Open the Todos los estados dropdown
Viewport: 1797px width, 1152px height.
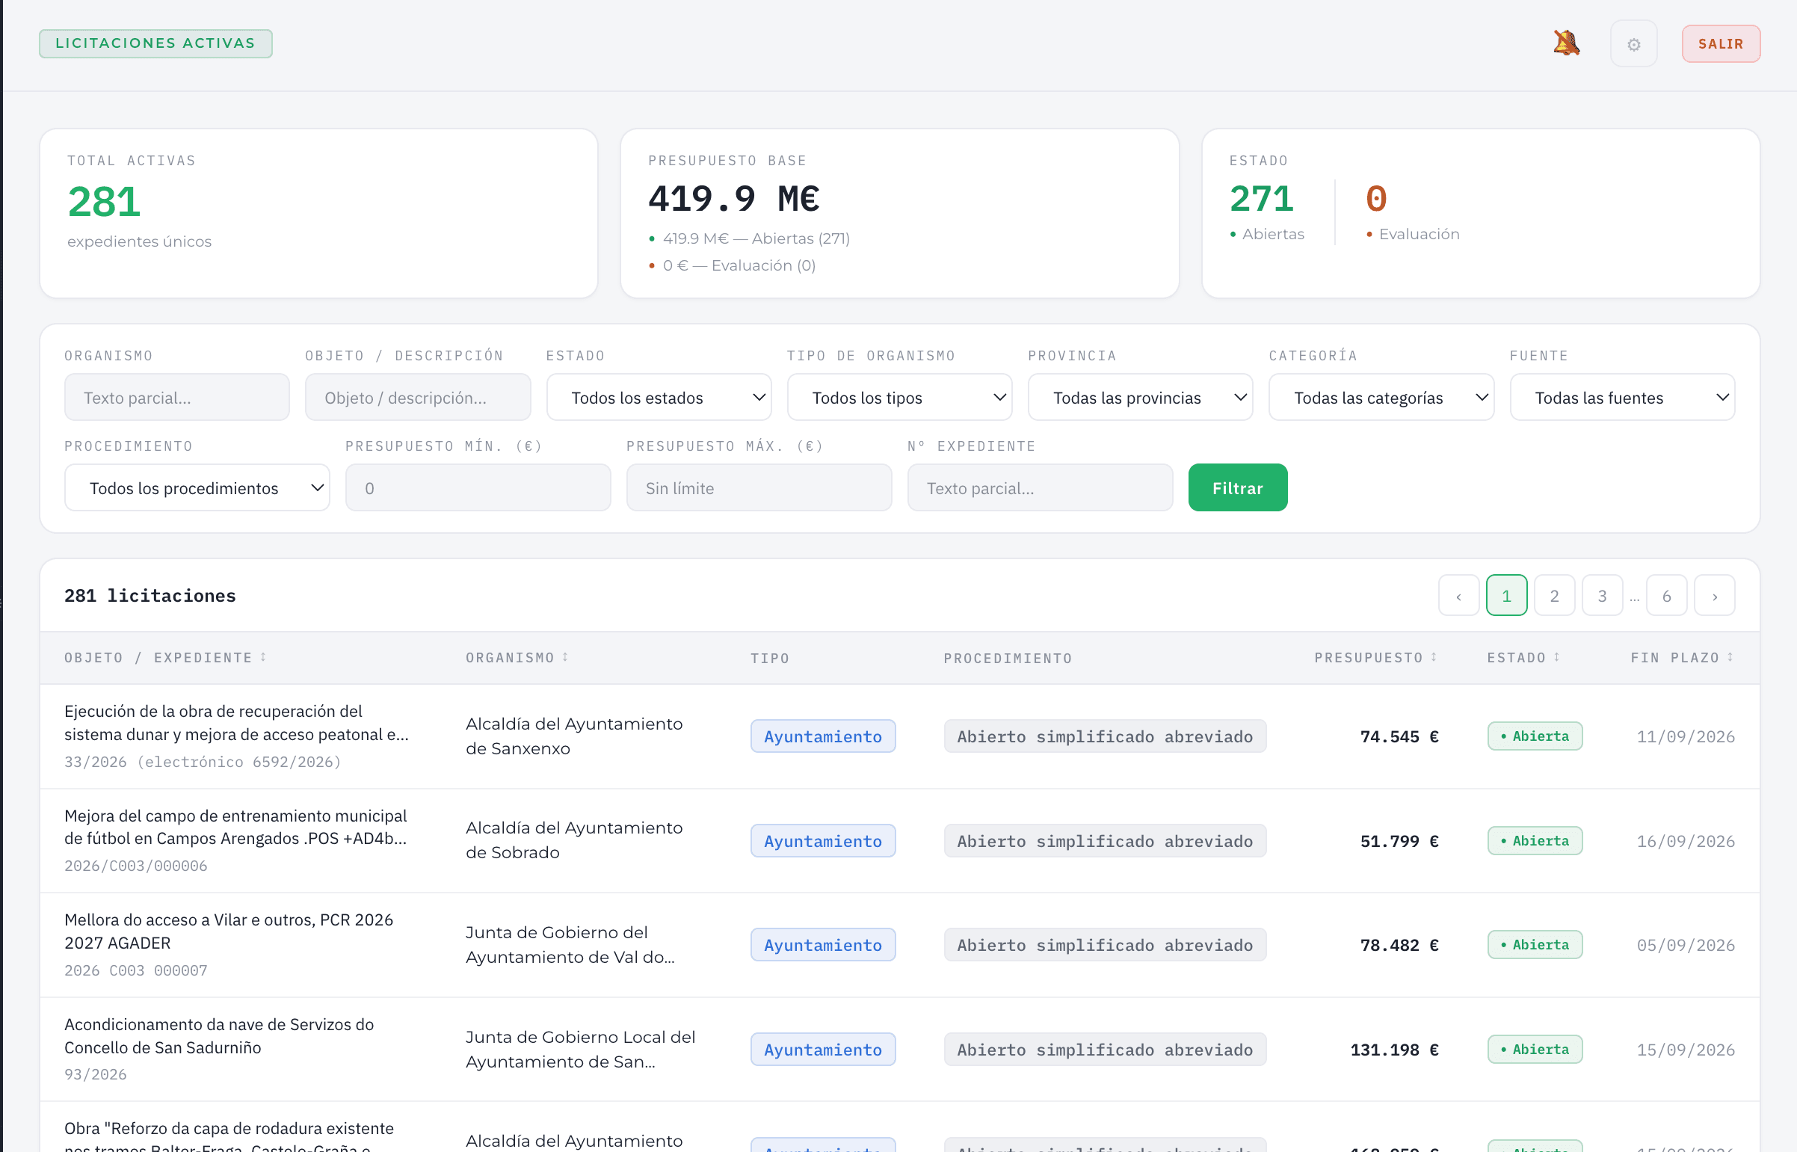click(x=659, y=397)
